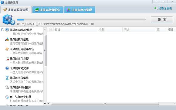Click the spinning loader next to ActiveX

point(2,30)
